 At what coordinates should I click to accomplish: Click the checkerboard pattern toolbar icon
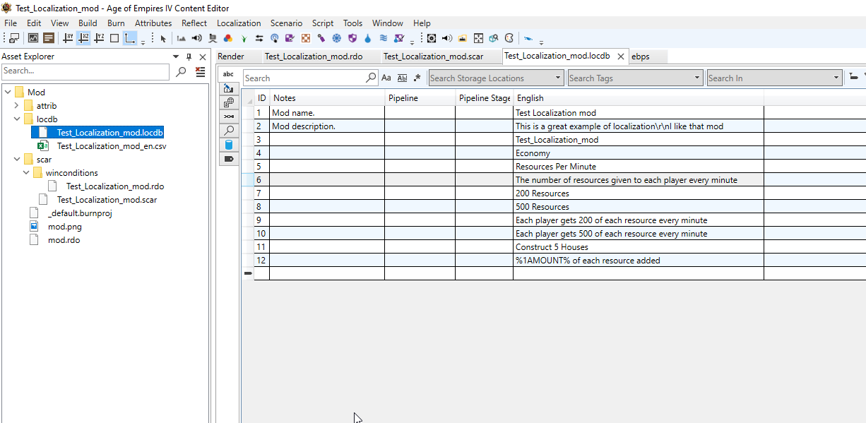tap(306, 38)
